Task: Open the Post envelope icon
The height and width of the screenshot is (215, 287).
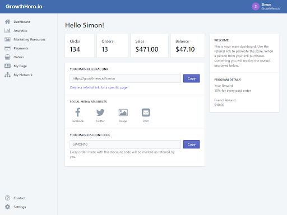Action: (146, 113)
